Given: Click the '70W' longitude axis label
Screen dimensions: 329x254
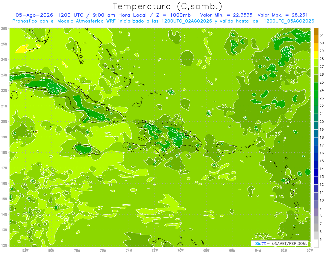Looking at the screenshot, I should pos(180,250).
